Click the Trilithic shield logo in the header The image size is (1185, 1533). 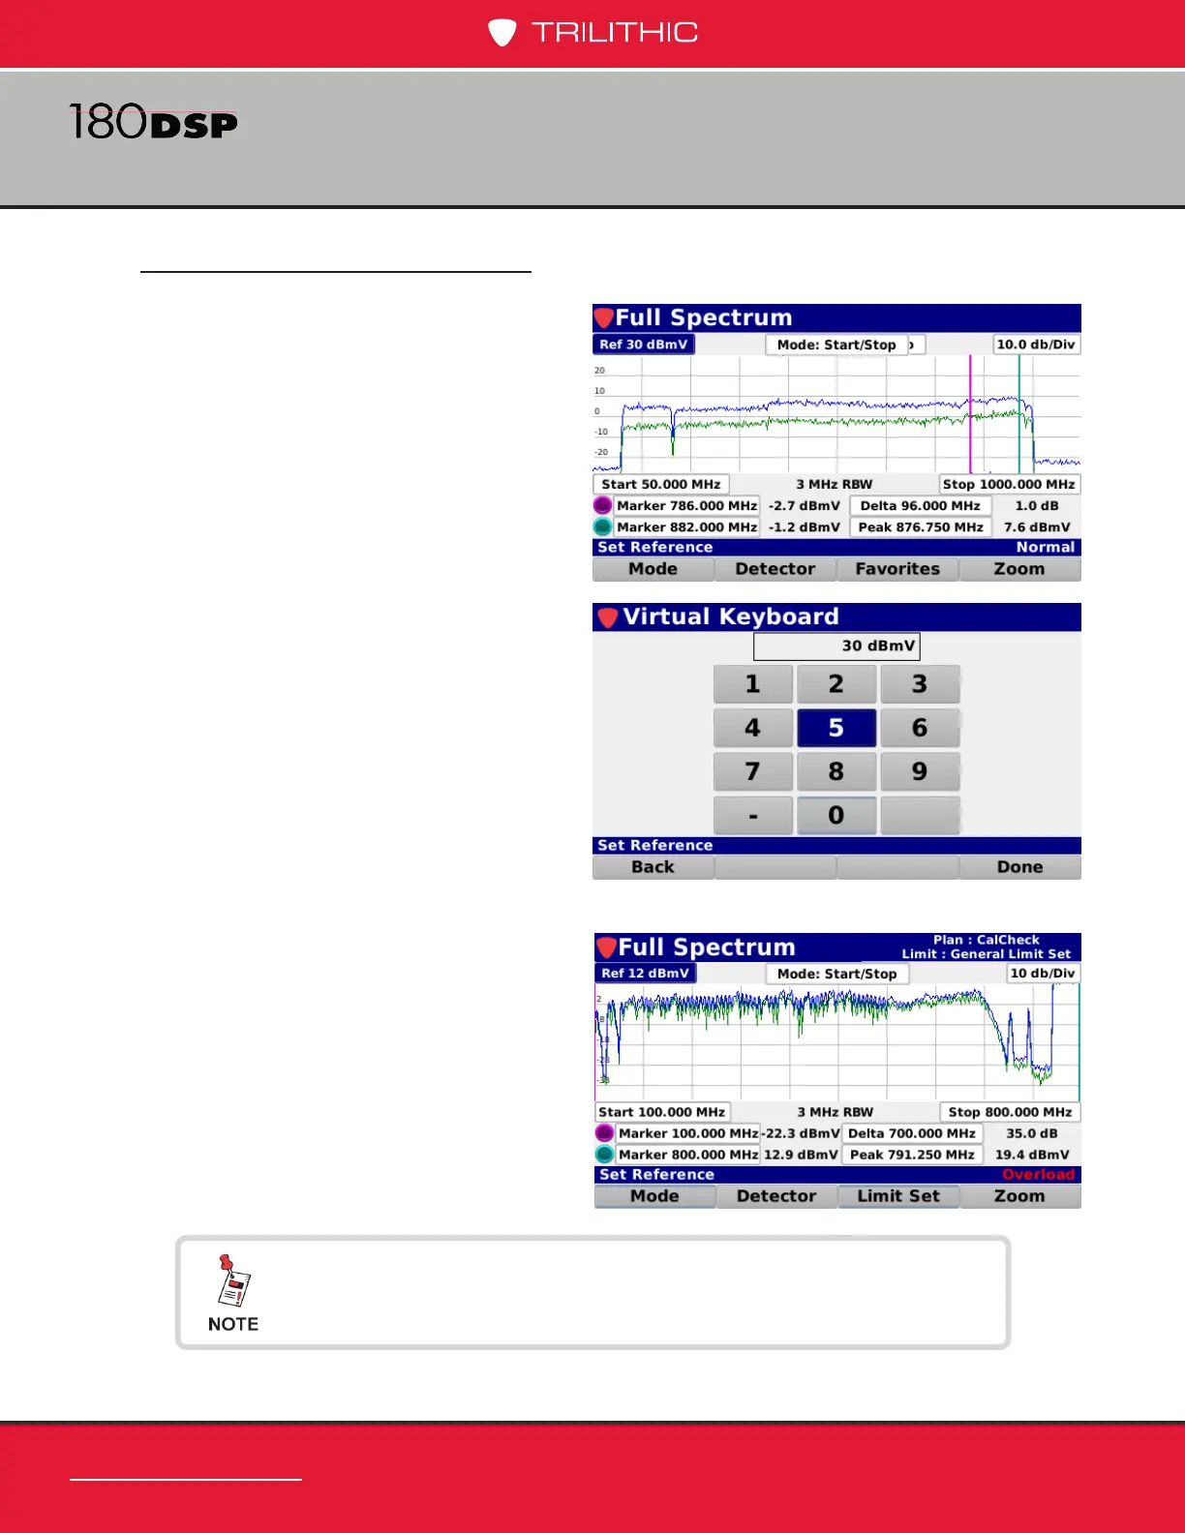501,33
